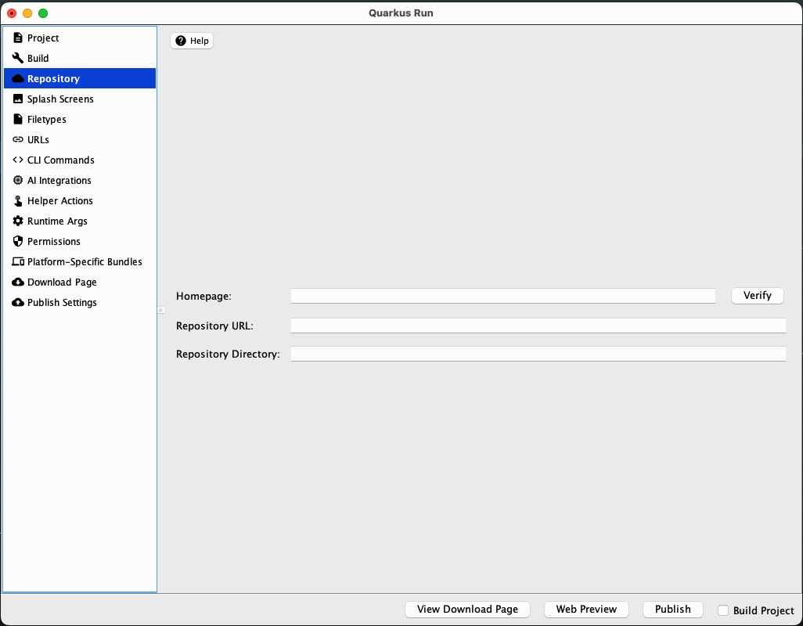The width and height of the screenshot is (803, 626).
Task: Click the Permissions shield icon
Action: click(x=18, y=241)
